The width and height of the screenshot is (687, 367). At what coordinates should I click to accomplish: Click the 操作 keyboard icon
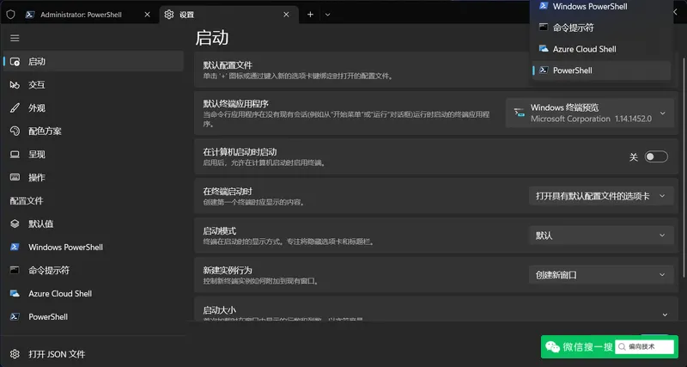pyautogui.click(x=15, y=178)
